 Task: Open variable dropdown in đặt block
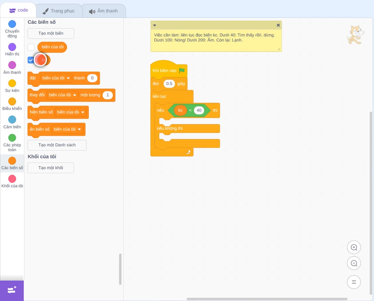pyautogui.click(x=56, y=78)
